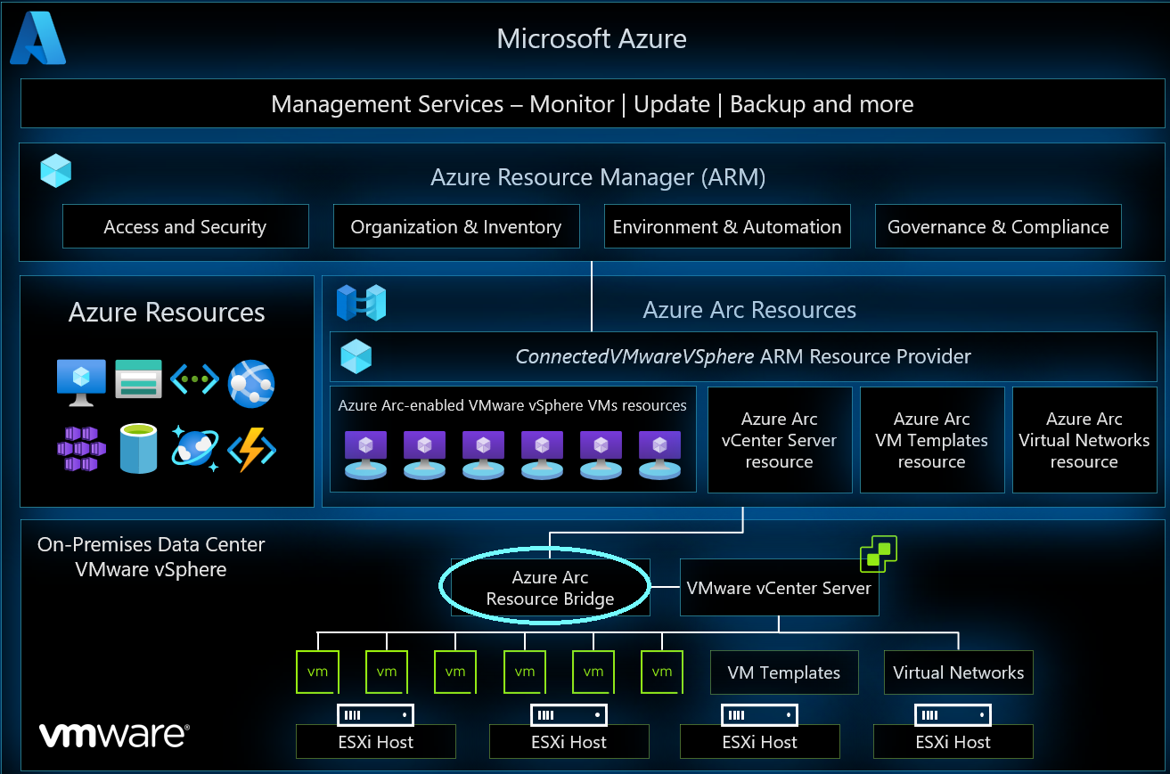The image size is (1170, 774).
Task: Select the green vm box nearest VM Templates
Action: 662,672
